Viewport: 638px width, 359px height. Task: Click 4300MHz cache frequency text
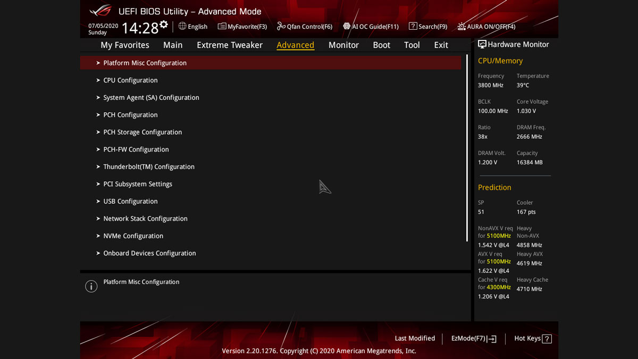[499, 287]
